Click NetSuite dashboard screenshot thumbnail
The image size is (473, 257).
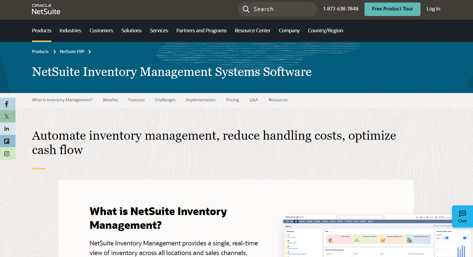[377, 236]
